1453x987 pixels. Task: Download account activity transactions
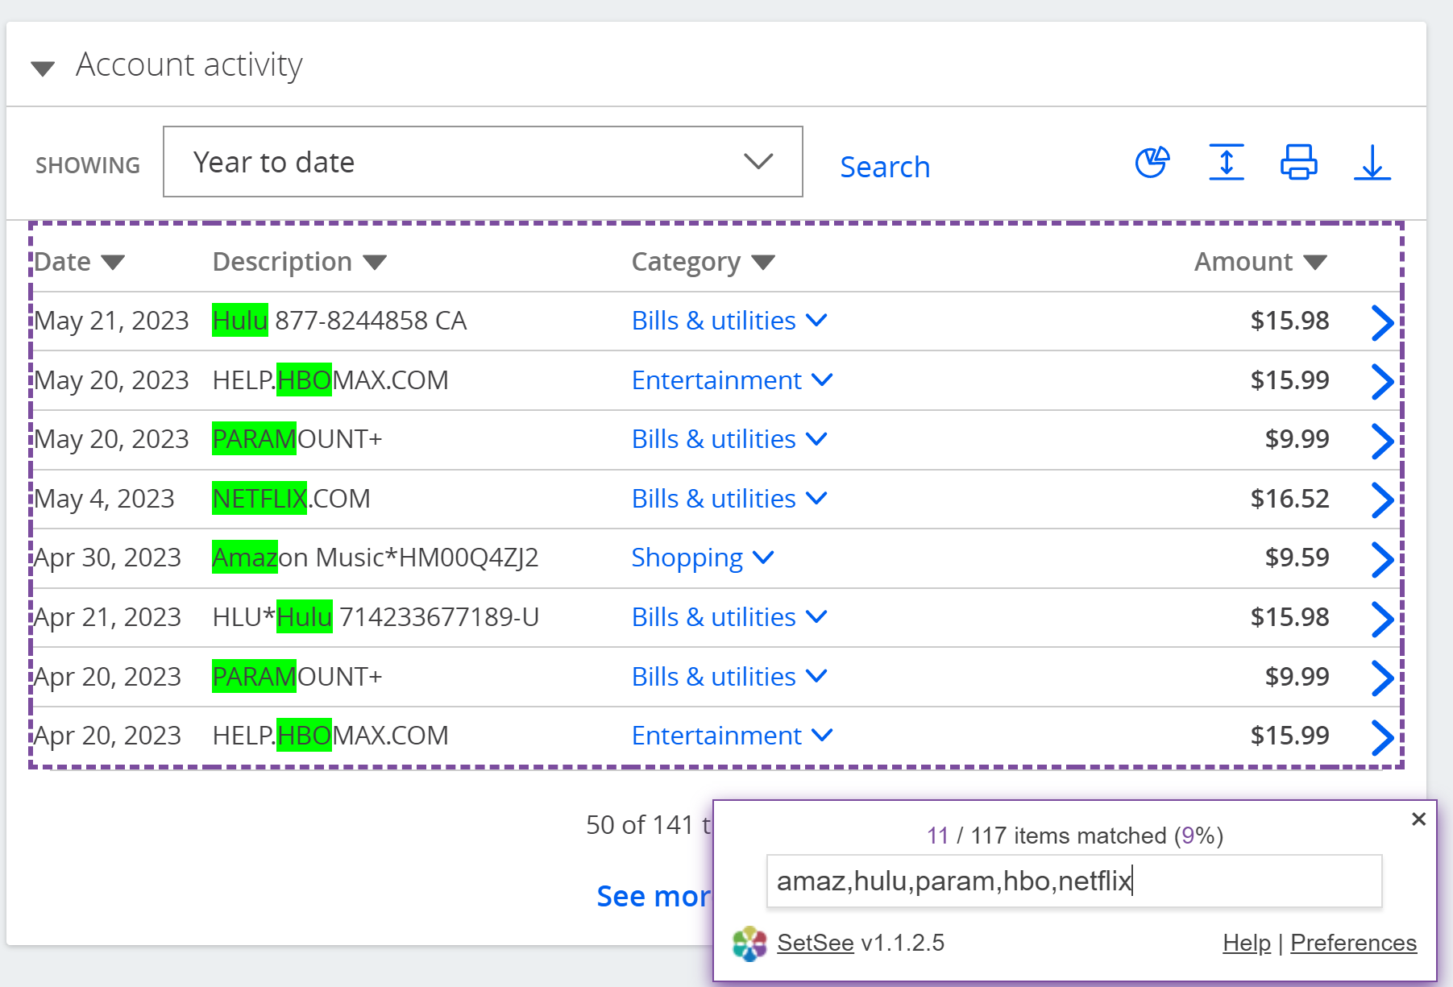coord(1372,162)
